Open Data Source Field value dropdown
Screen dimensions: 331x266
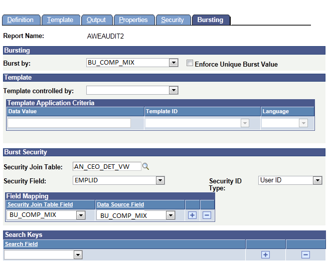(171, 215)
